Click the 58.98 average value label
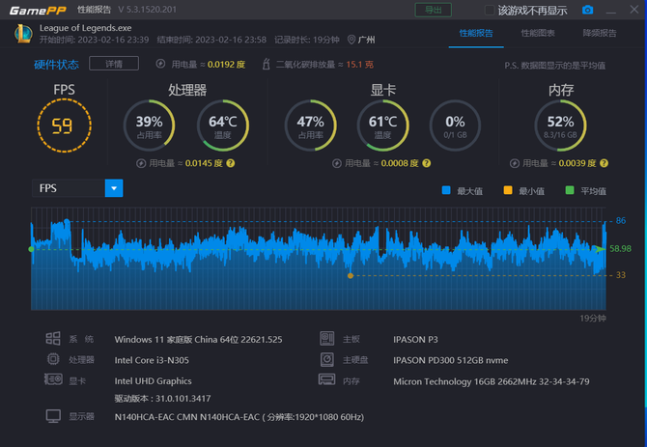The width and height of the screenshot is (647, 447). [620, 249]
